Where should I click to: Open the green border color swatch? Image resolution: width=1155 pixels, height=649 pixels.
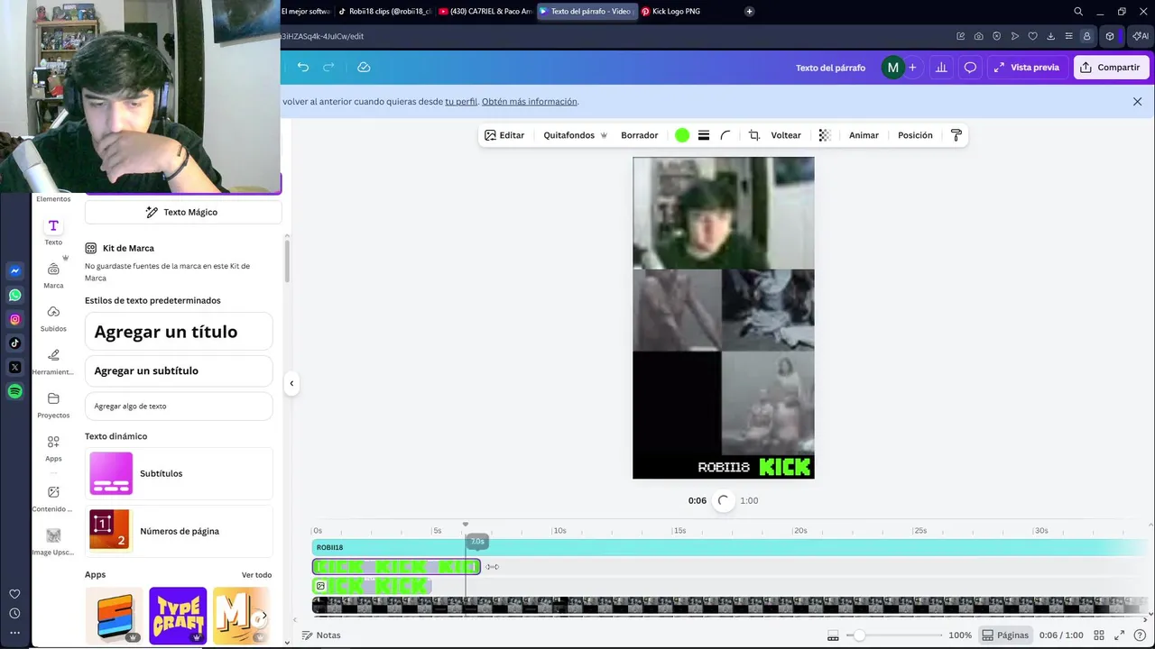click(682, 135)
